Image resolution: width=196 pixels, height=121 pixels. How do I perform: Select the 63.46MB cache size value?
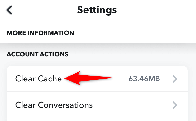click(144, 79)
